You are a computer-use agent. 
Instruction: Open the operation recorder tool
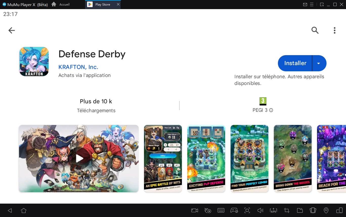pyautogui.click(x=208, y=210)
